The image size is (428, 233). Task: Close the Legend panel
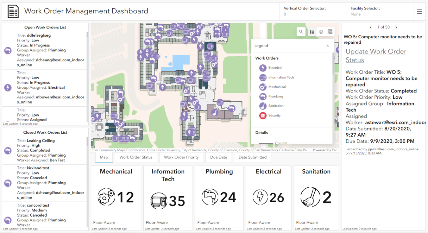(x=327, y=46)
